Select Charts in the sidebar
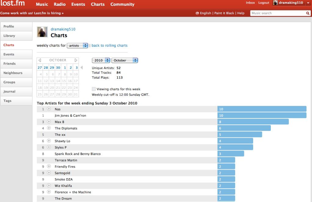 click(16, 45)
